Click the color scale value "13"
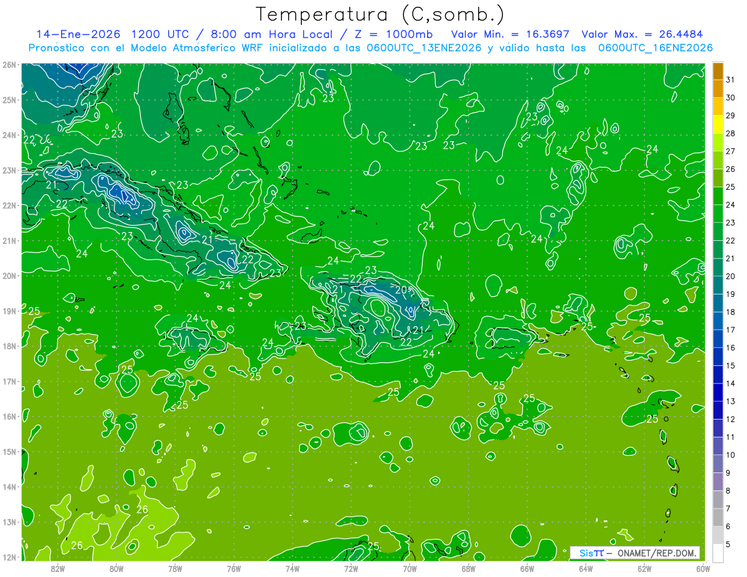Image resolution: width=747 pixels, height=577 pixels. 731,401
